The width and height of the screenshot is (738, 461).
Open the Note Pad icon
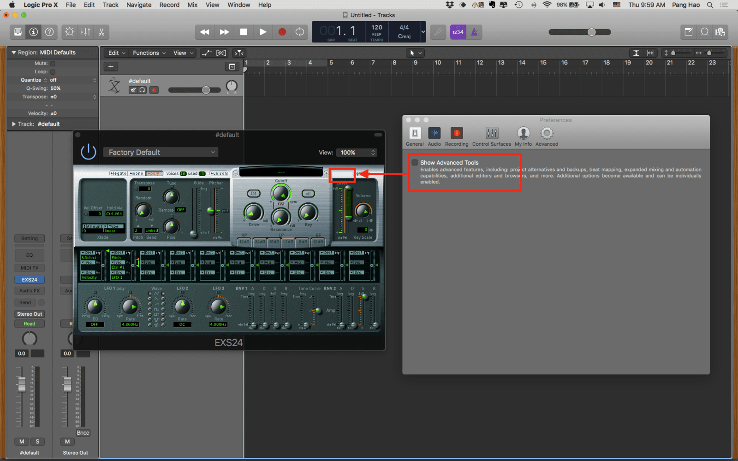click(689, 32)
